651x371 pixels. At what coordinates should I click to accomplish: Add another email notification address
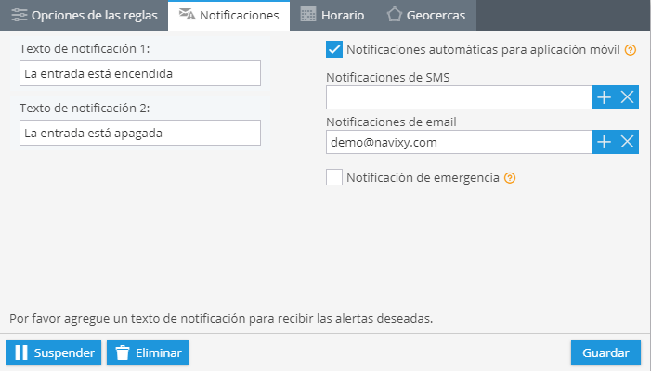point(604,142)
